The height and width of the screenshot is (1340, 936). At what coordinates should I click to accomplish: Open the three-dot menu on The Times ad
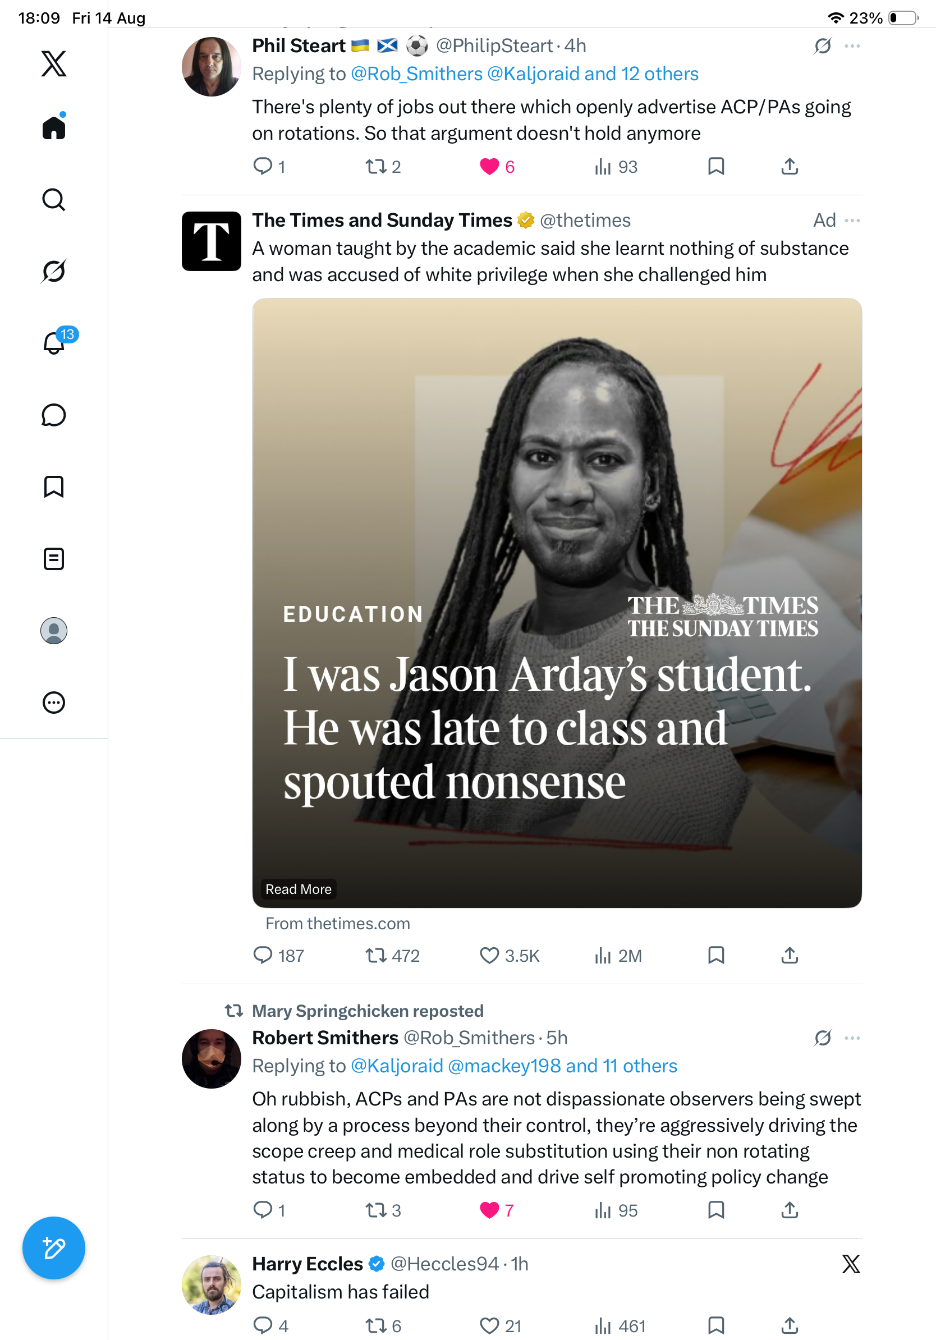click(852, 220)
